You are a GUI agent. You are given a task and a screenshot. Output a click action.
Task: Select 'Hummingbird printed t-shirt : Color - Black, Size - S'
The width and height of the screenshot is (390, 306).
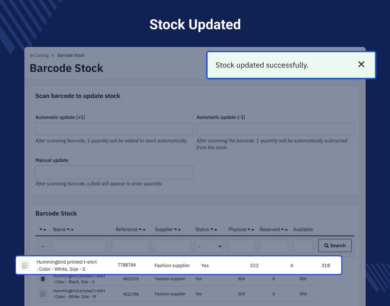pyautogui.click(x=79, y=279)
